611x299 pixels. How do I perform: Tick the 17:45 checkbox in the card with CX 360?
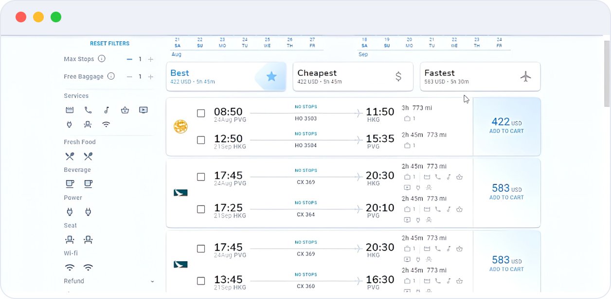click(x=201, y=249)
